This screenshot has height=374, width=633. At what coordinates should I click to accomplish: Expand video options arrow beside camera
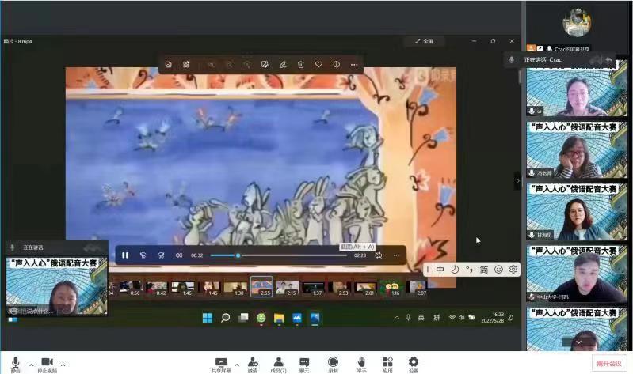point(63,365)
